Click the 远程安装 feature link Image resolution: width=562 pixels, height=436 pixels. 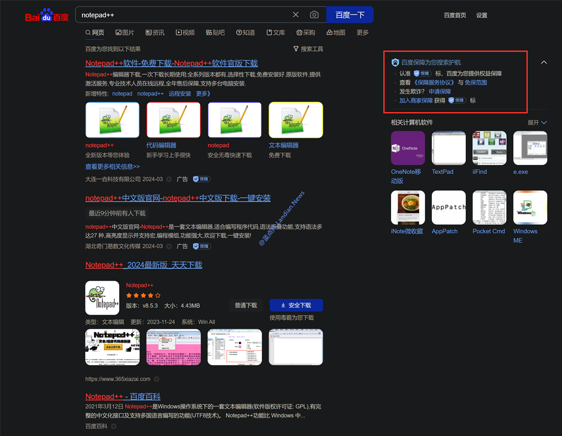click(x=180, y=94)
